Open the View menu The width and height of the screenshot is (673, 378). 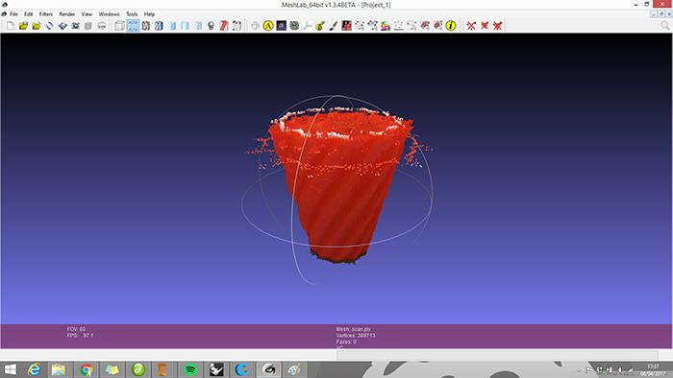[x=87, y=14]
